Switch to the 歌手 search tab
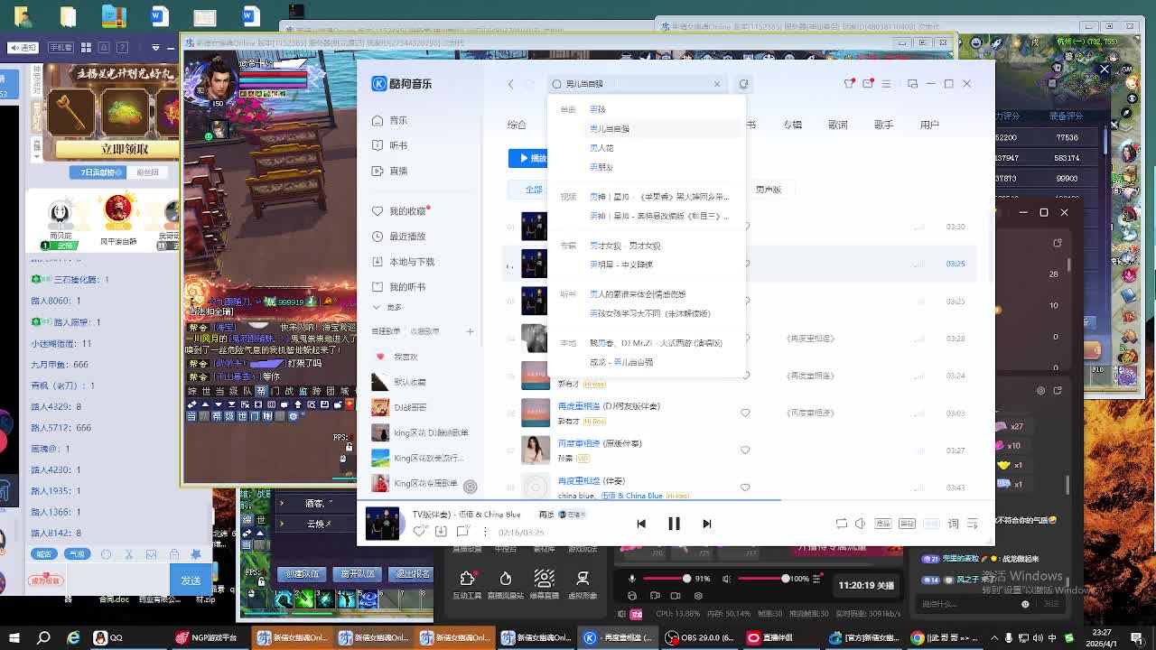The height and width of the screenshot is (650, 1156). click(883, 125)
